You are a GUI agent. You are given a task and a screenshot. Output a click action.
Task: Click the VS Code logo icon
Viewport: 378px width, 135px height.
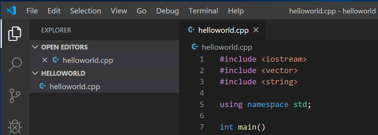(11, 11)
